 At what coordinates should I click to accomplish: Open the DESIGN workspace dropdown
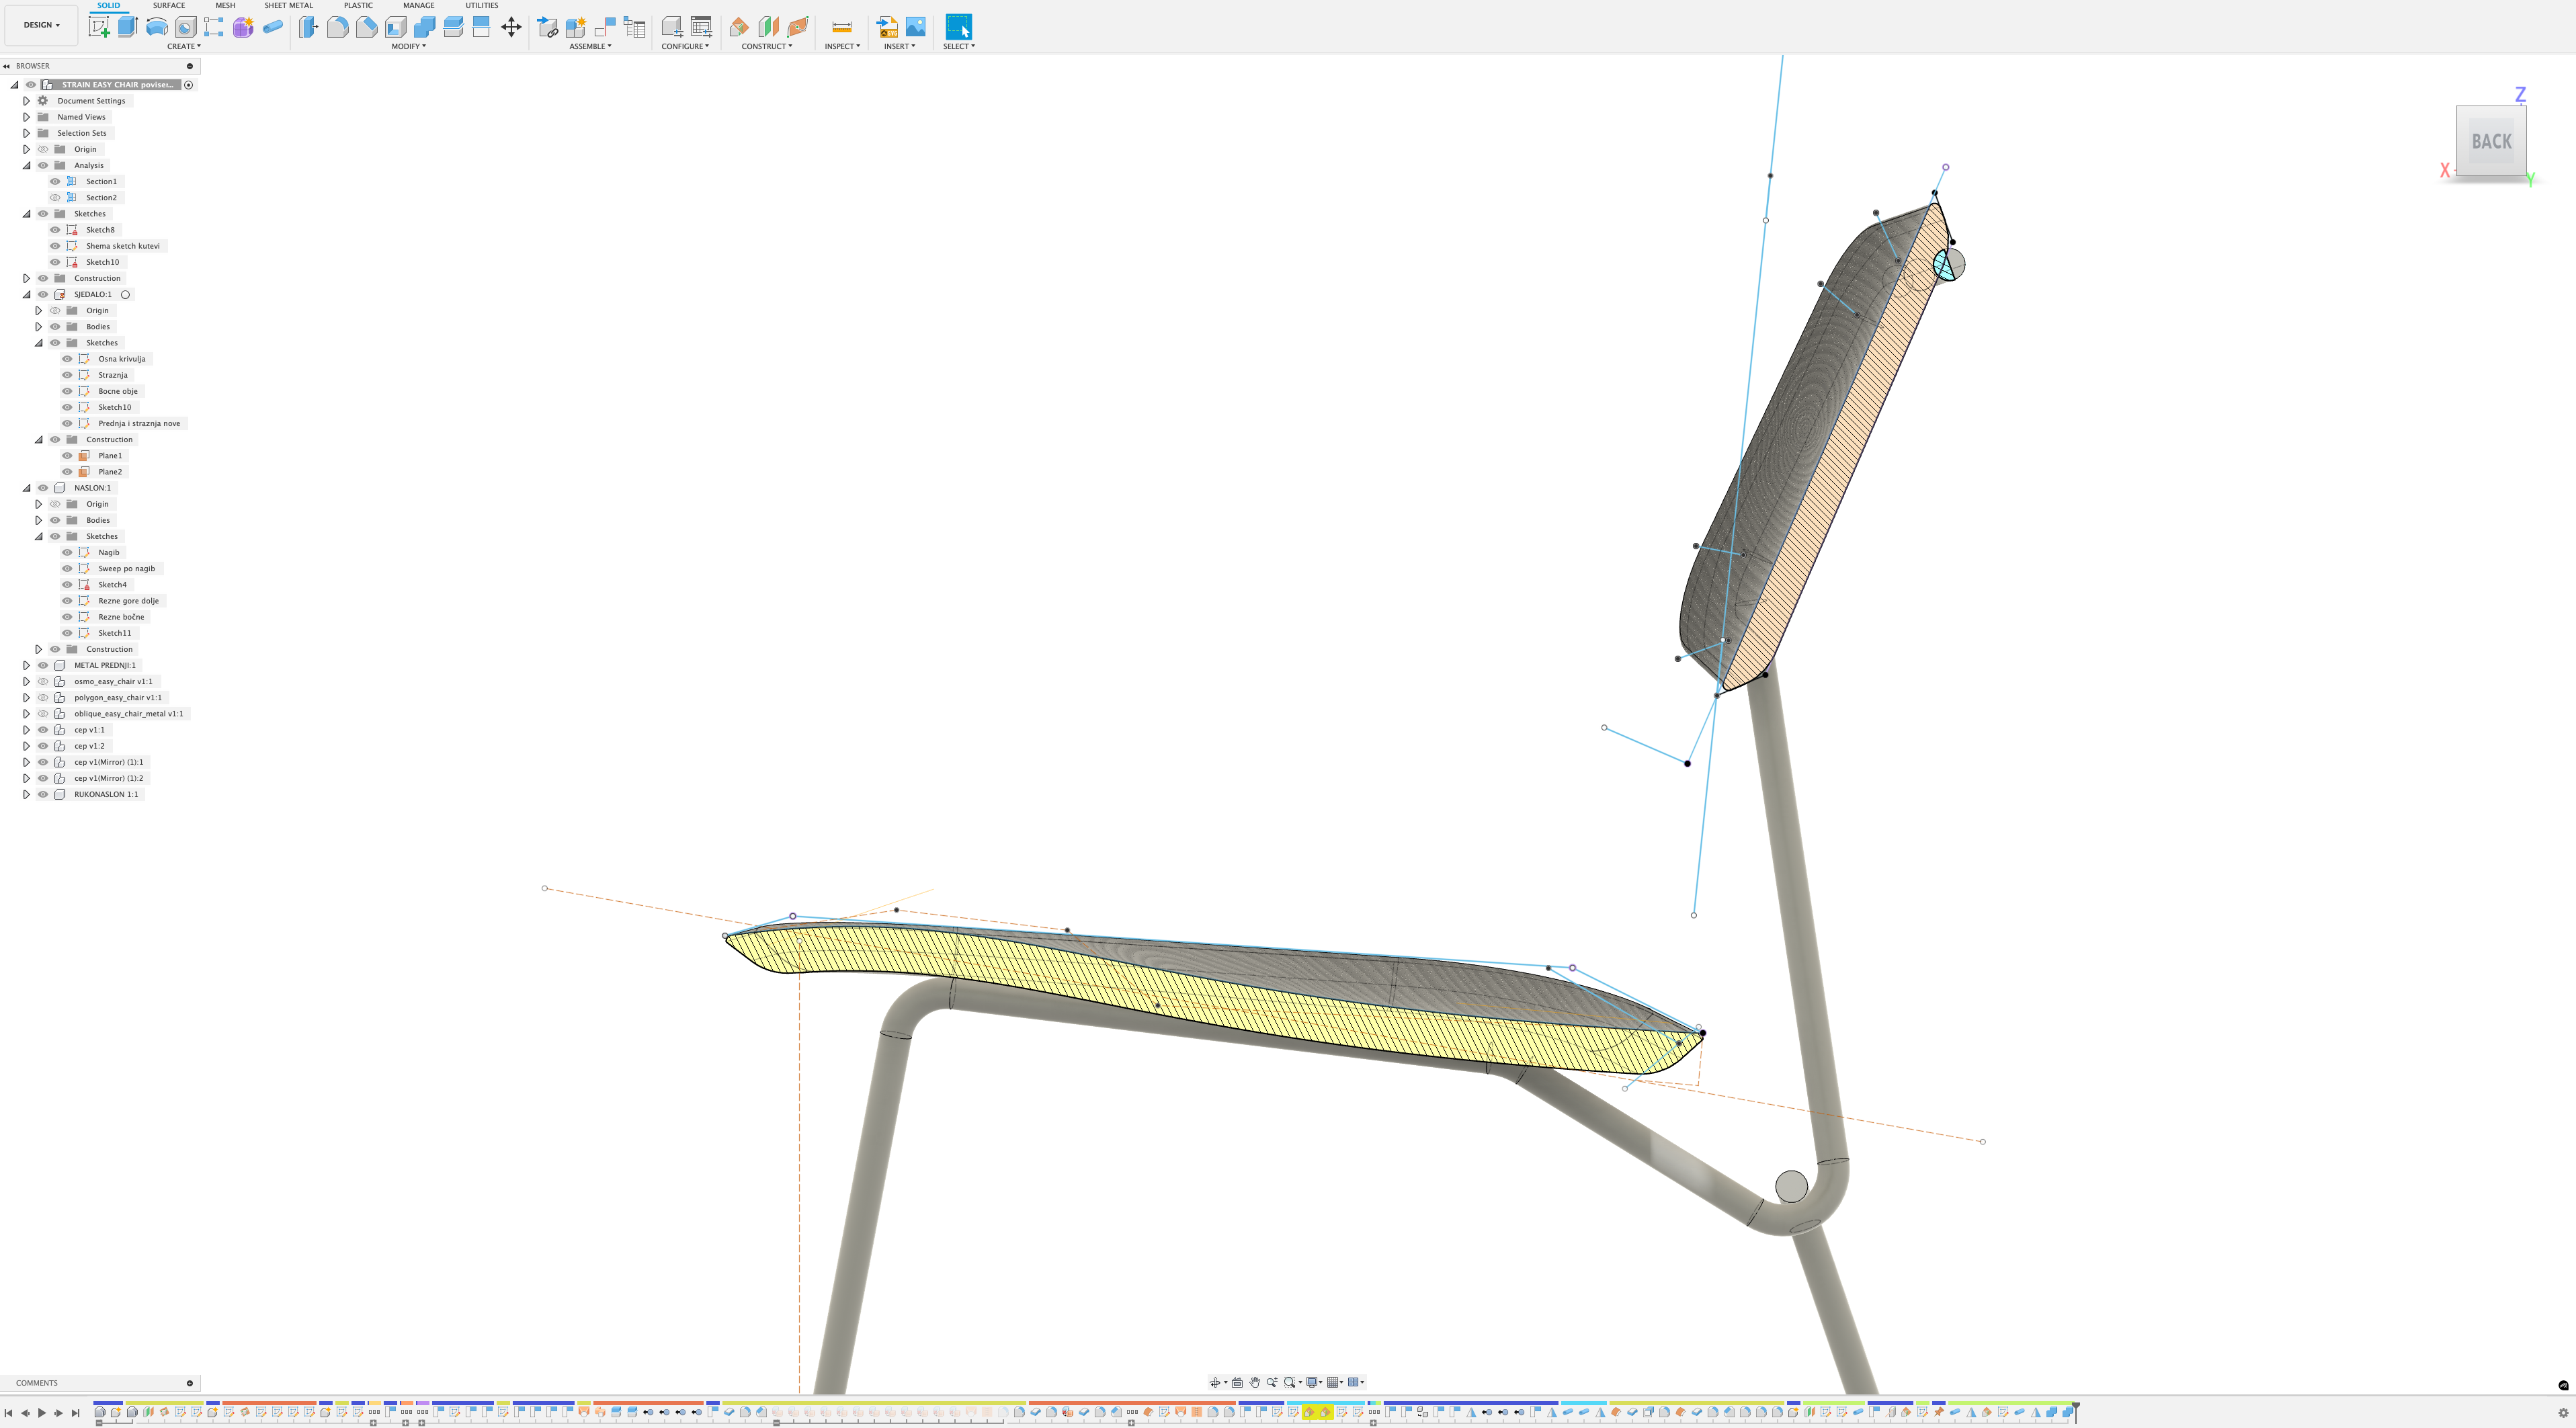41,25
